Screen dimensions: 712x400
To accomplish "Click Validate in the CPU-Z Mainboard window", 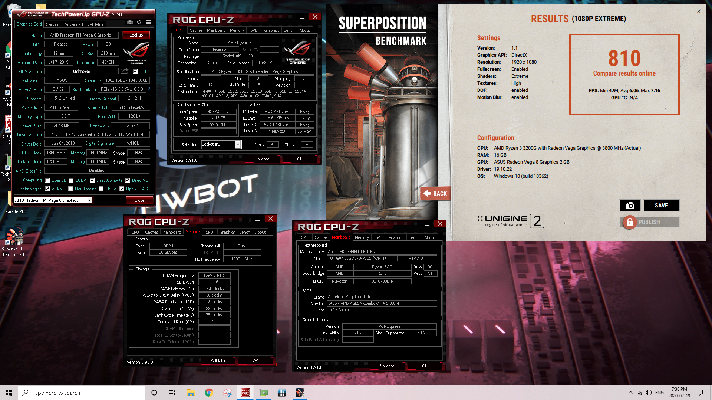I will (387, 366).
